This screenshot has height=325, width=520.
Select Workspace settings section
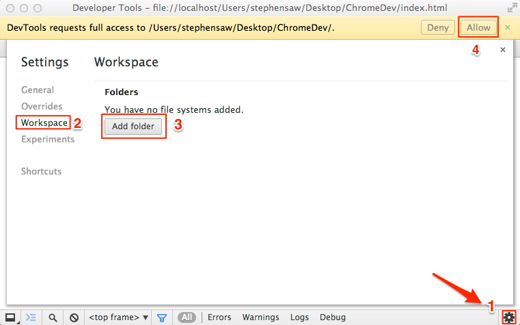[44, 123]
